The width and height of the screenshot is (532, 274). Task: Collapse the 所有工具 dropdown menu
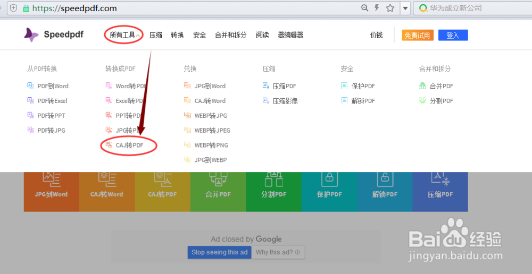(124, 35)
